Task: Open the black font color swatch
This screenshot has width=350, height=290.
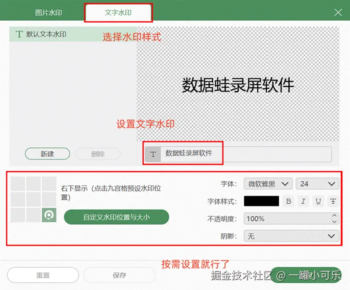Action: (261, 201)
